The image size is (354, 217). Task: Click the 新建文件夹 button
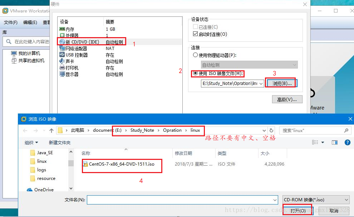tap(60, 142)
